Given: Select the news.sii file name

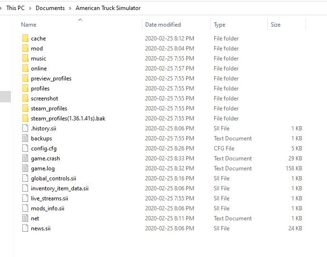Looking at the screenshot, I should tap(40, 228).
